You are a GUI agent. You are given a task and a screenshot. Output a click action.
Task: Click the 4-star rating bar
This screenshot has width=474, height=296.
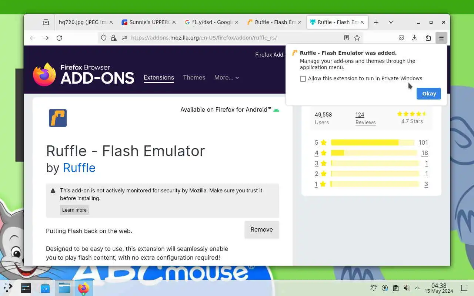click(x=374, y=153)
